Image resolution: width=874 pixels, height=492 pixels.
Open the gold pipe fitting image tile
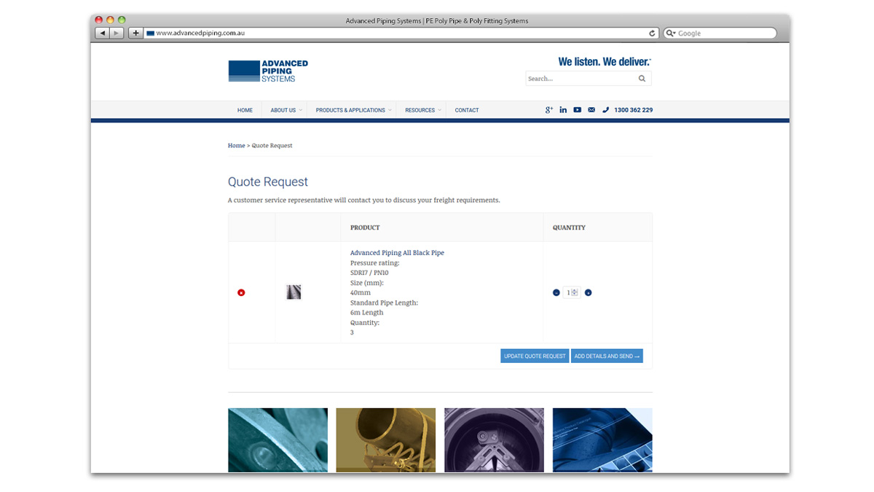tap(385, 440)
